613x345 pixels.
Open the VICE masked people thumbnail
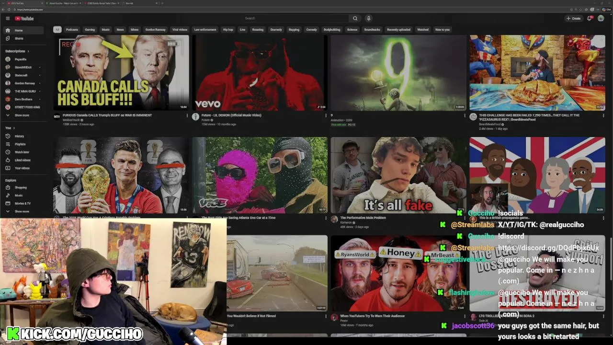pos(260,175)
